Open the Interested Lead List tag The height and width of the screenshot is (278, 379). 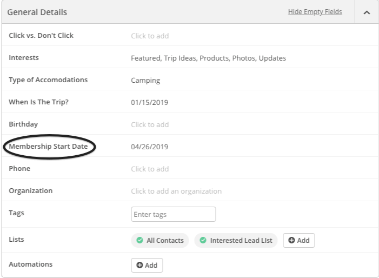pyautogui.click(x=241, y=241)
